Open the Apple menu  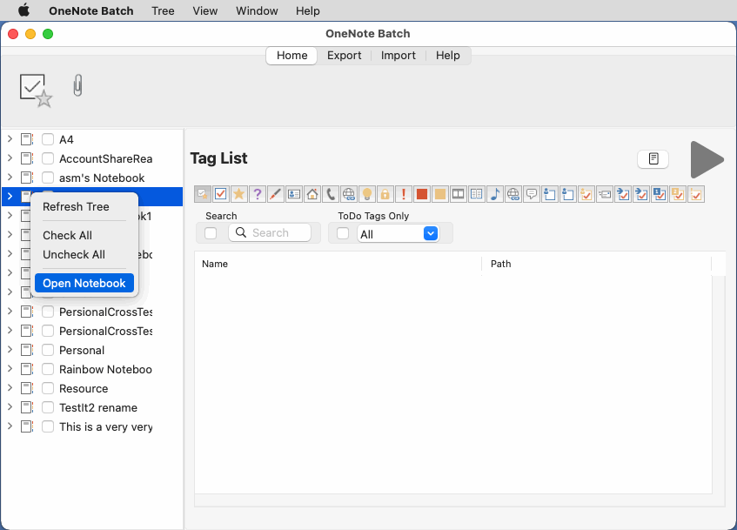click(x=23, y=10)
